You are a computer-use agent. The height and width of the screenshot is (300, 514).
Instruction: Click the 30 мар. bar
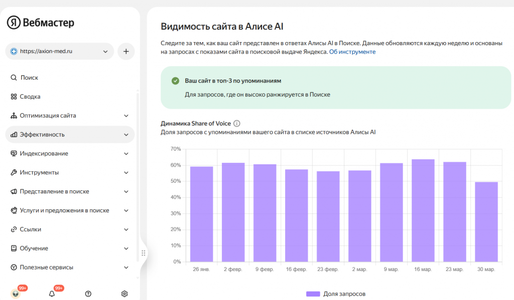[486, 222]
